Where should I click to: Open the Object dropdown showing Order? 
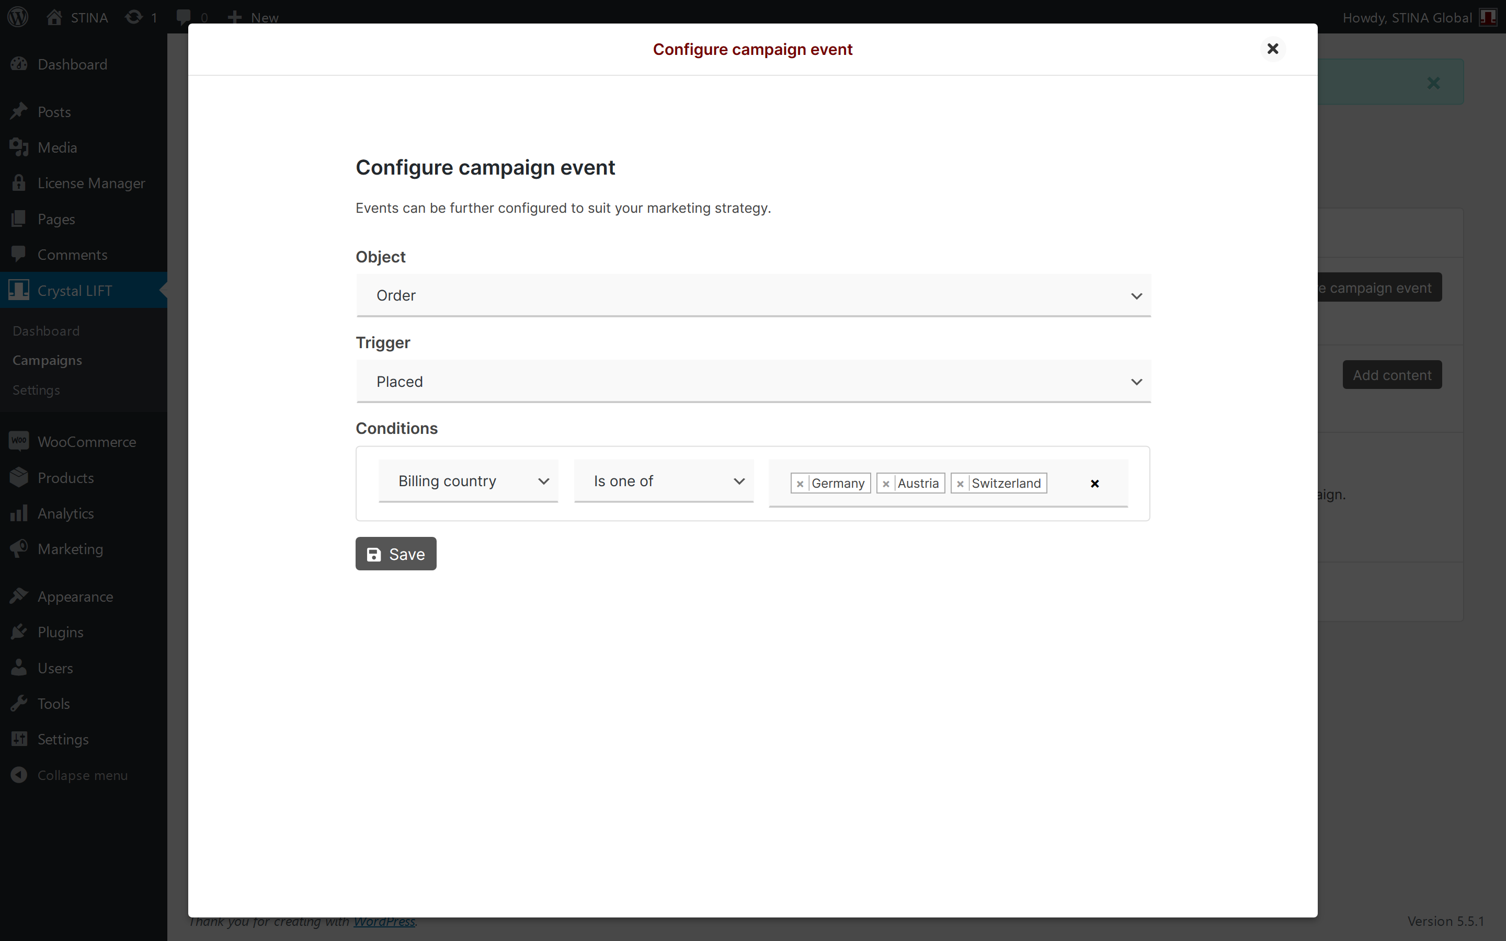[x=753, y=295]
